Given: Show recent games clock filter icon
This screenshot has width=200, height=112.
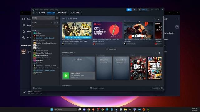Looking at the screenshot, I should 55,23.
